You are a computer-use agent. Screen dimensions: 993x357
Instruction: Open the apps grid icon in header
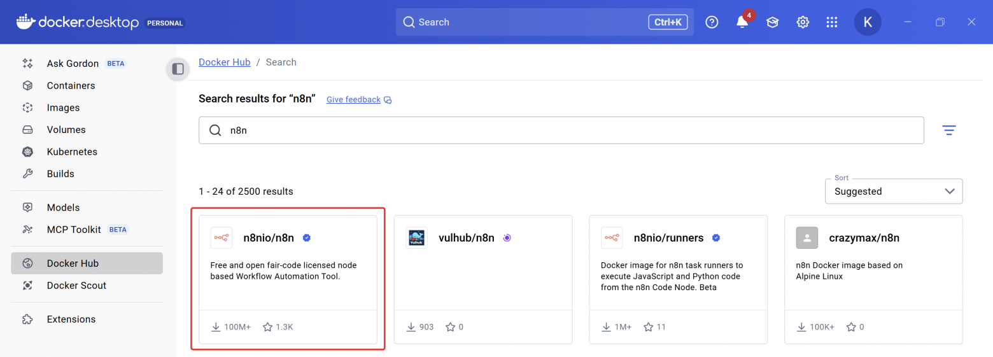832,22
